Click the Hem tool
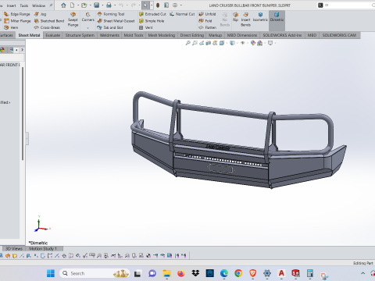The image size is (375, 281). [11, 27]
